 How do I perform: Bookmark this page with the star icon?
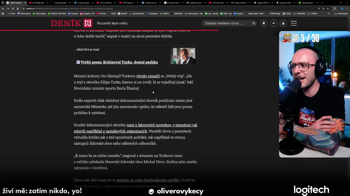[x=328, y=8]
